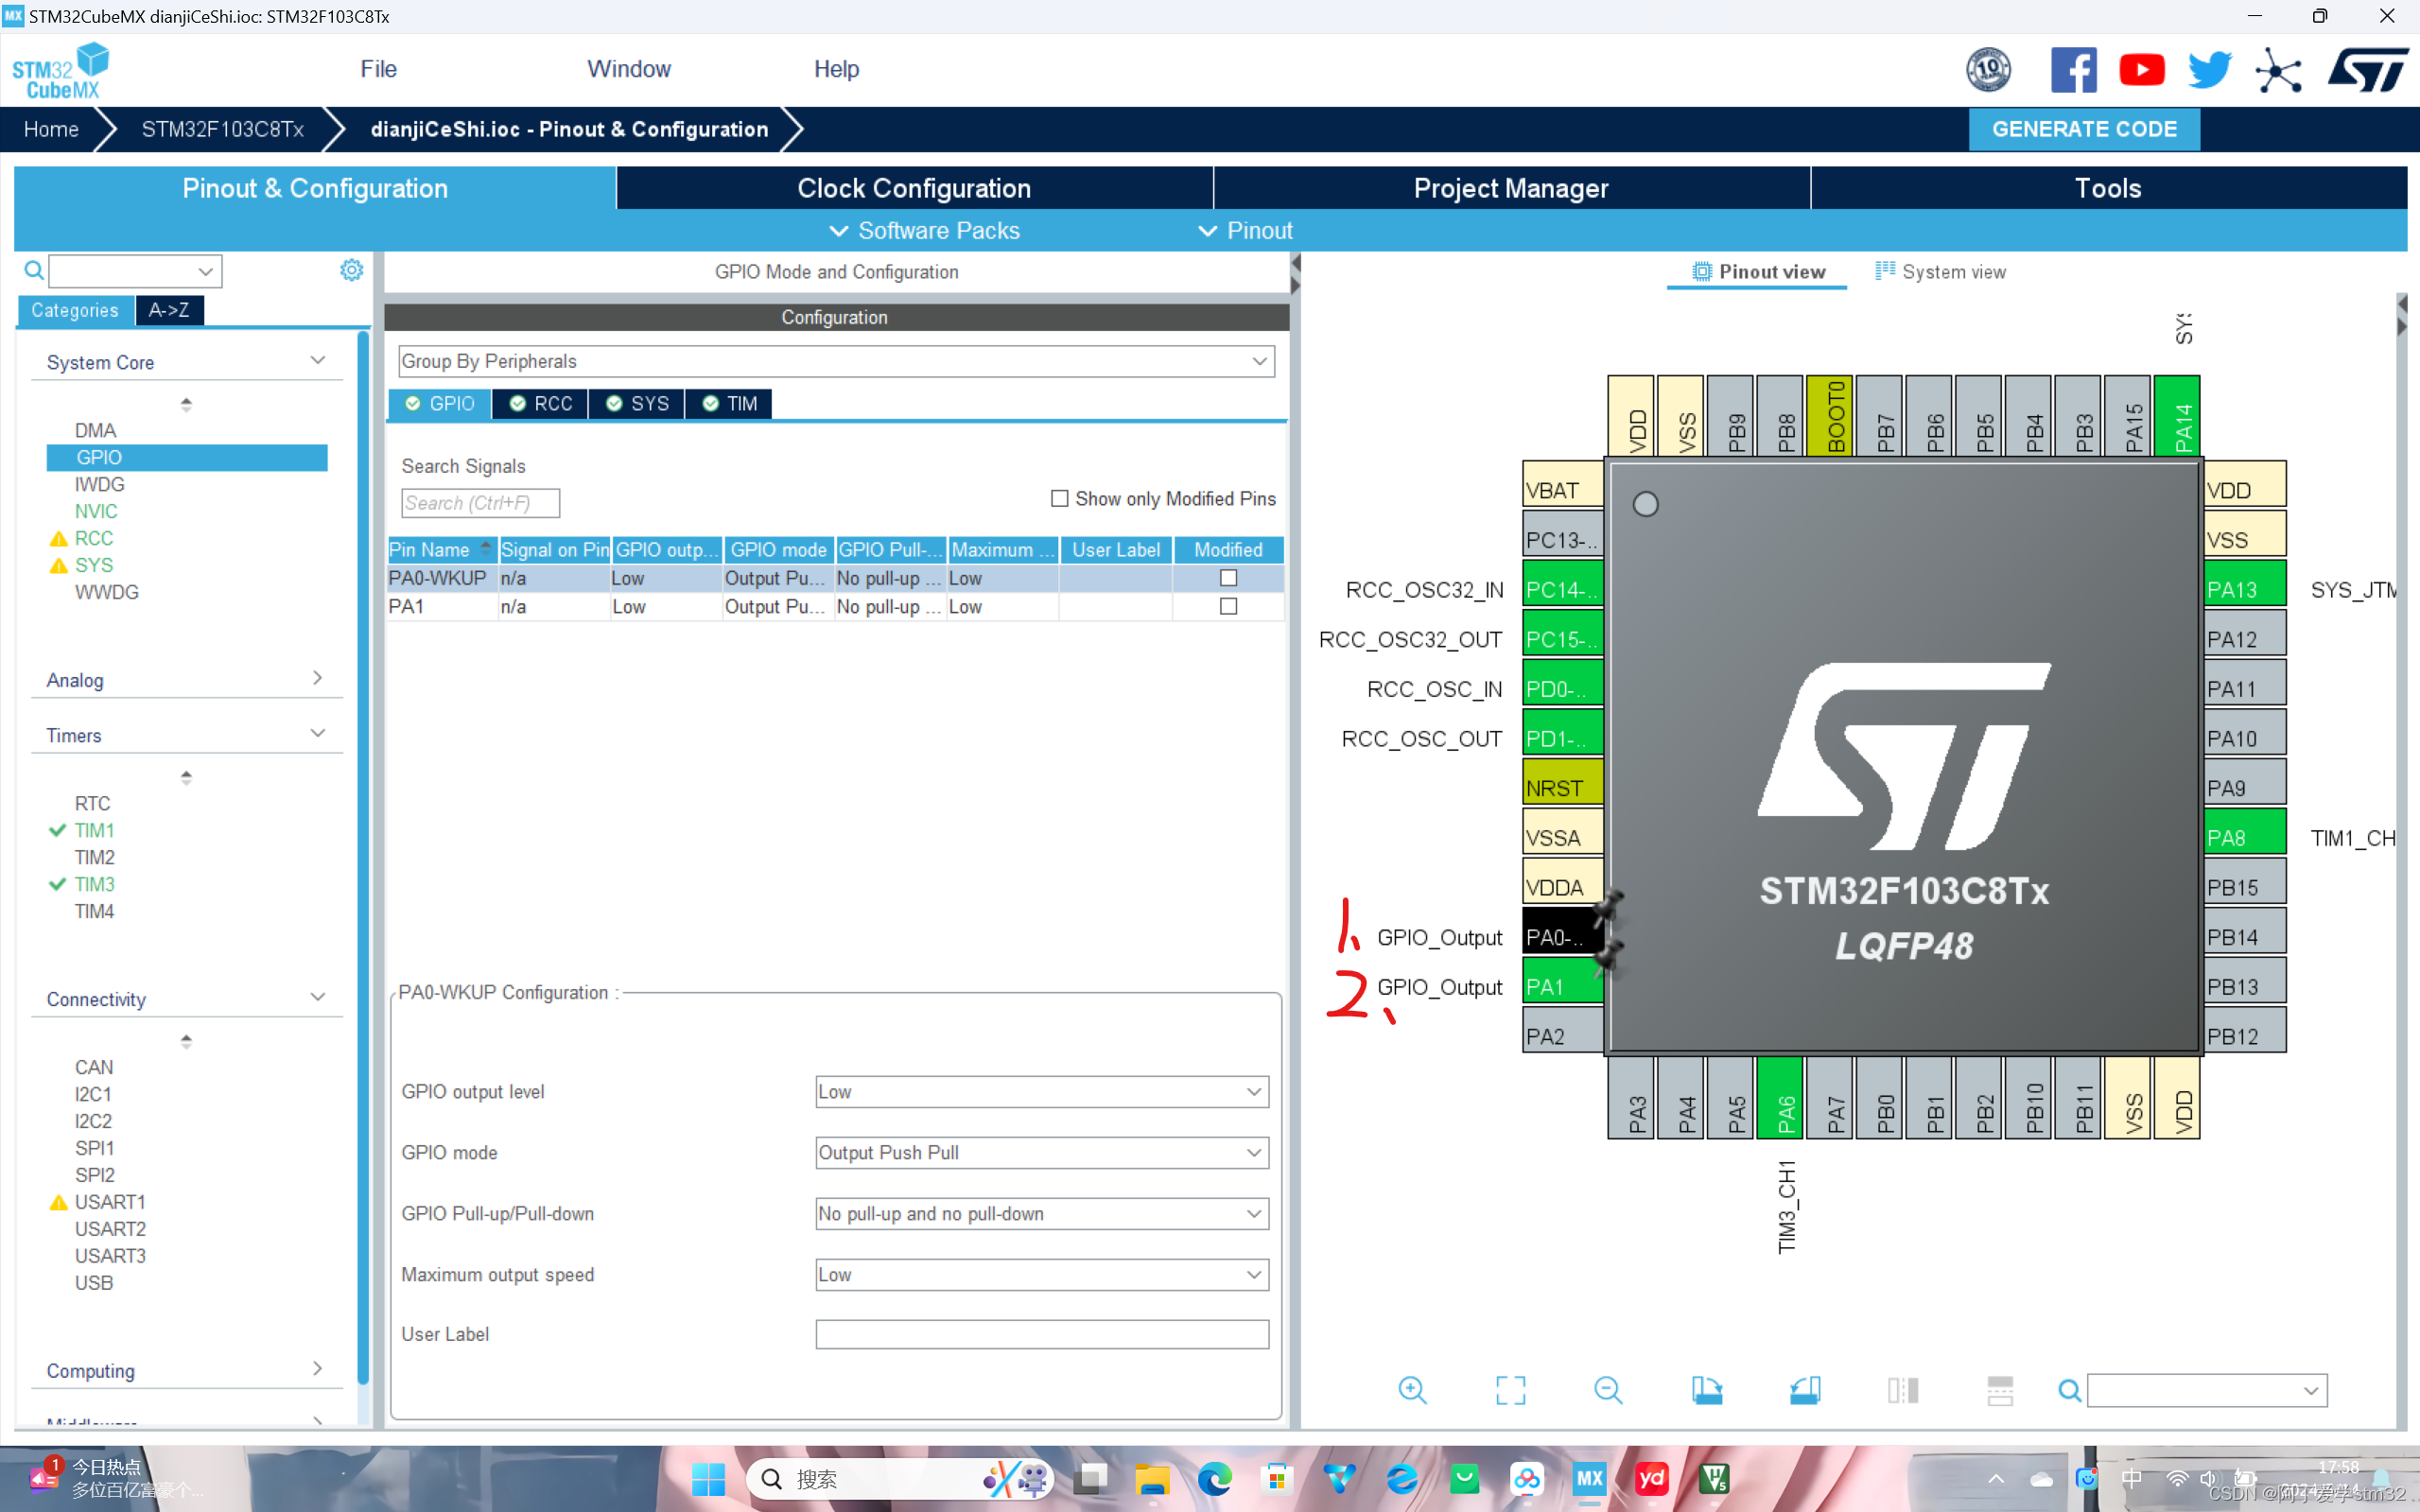Image resolution: width=2420 pixels, height=1512 pixels.
Task: Select GPIO under System Core
Action: [x=98, y=457]
